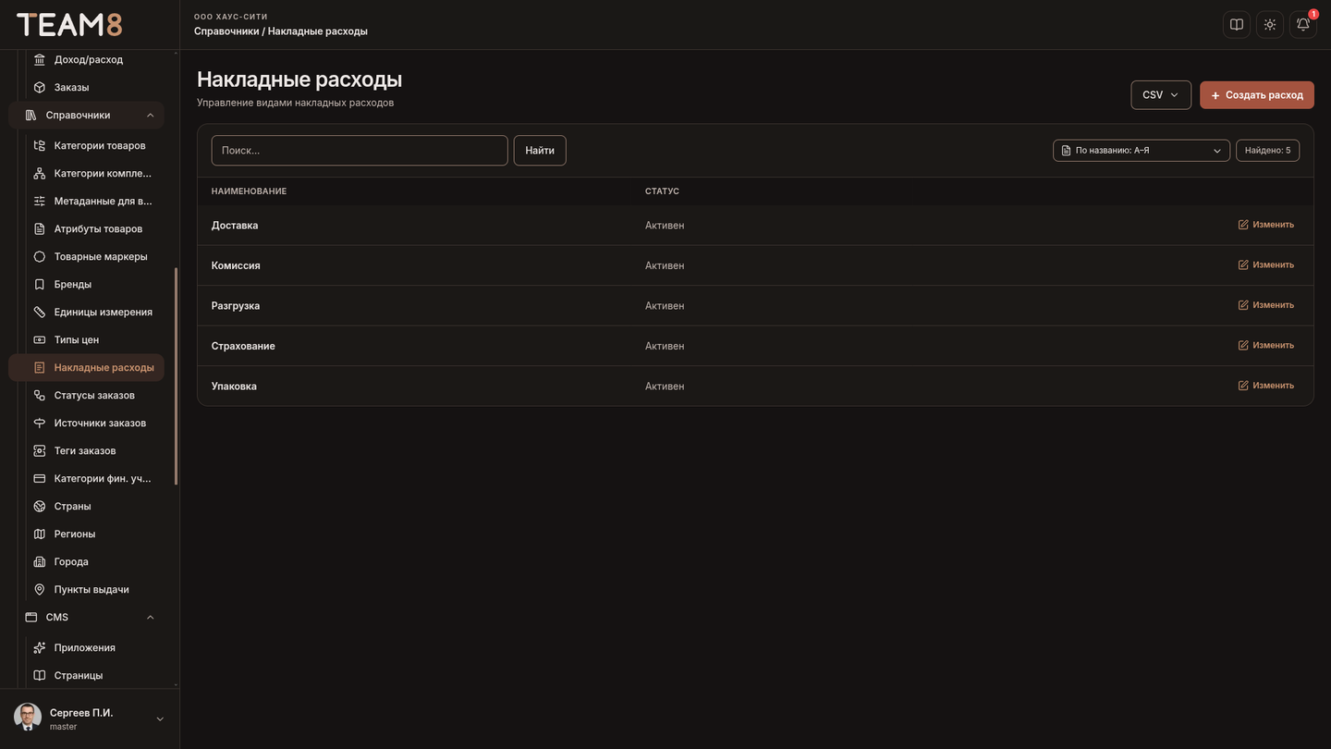This screenshot has width=1331, height=749.
Task: Open Источники заказов in sidebar
Action: point(86,423)
